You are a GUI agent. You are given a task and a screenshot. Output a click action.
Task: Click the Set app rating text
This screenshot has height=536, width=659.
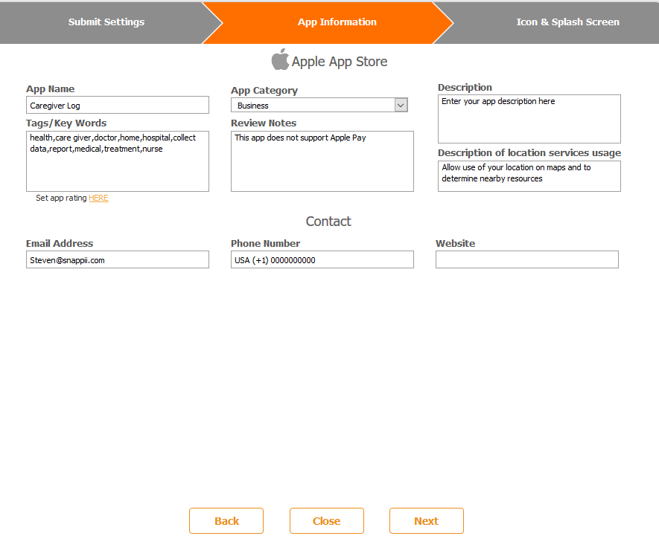[61, 198]
